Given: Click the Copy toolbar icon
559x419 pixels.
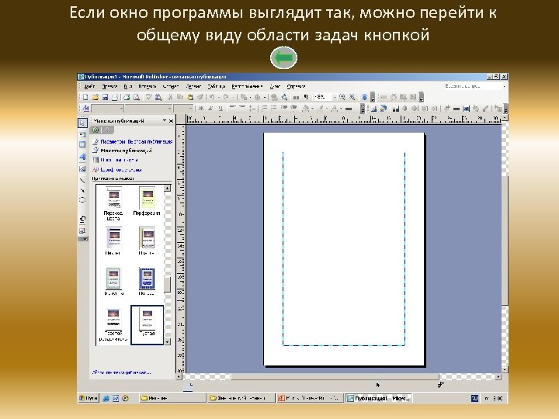Looking at the screenshot, I should (x=180, y=97).
